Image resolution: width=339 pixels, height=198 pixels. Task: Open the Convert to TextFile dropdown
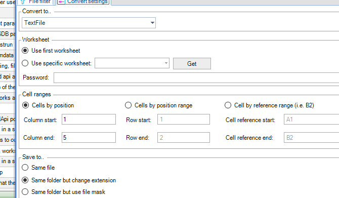[x=89, y=23]
